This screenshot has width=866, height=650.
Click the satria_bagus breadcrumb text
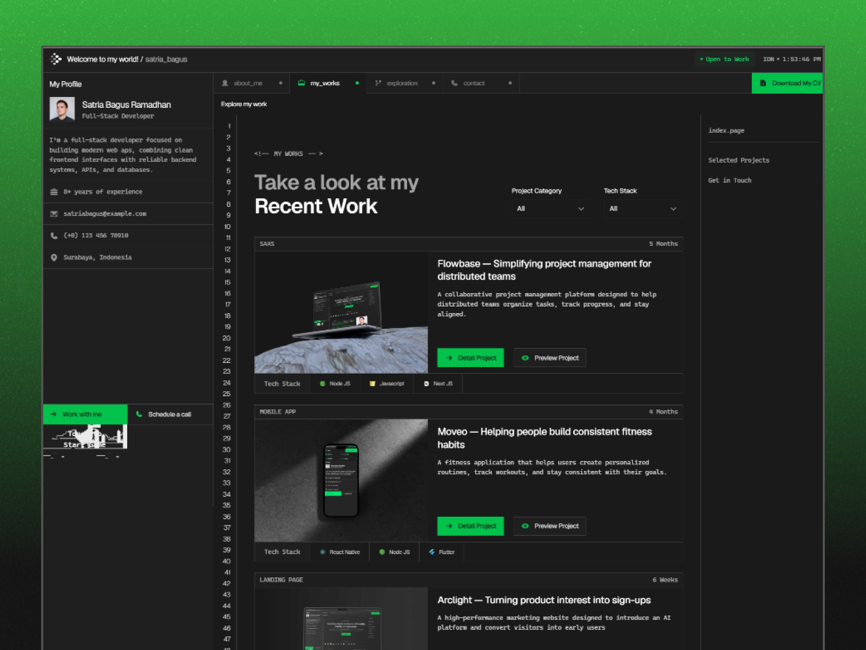166,59
